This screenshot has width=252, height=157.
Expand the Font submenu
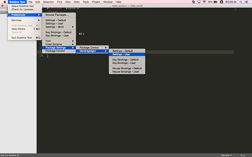(59, 41)
